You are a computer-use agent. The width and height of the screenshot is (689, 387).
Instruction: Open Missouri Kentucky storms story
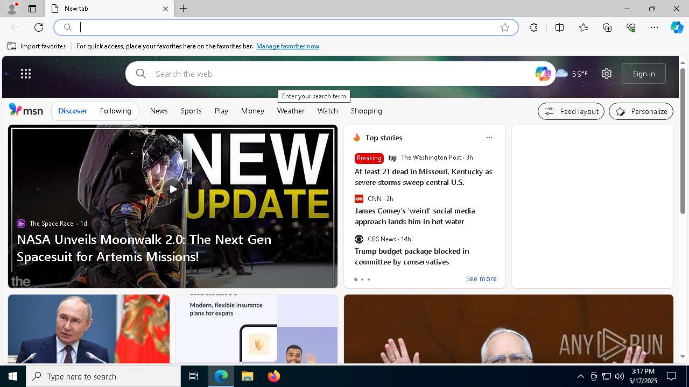pyautogui.click(x=423, y=177)
